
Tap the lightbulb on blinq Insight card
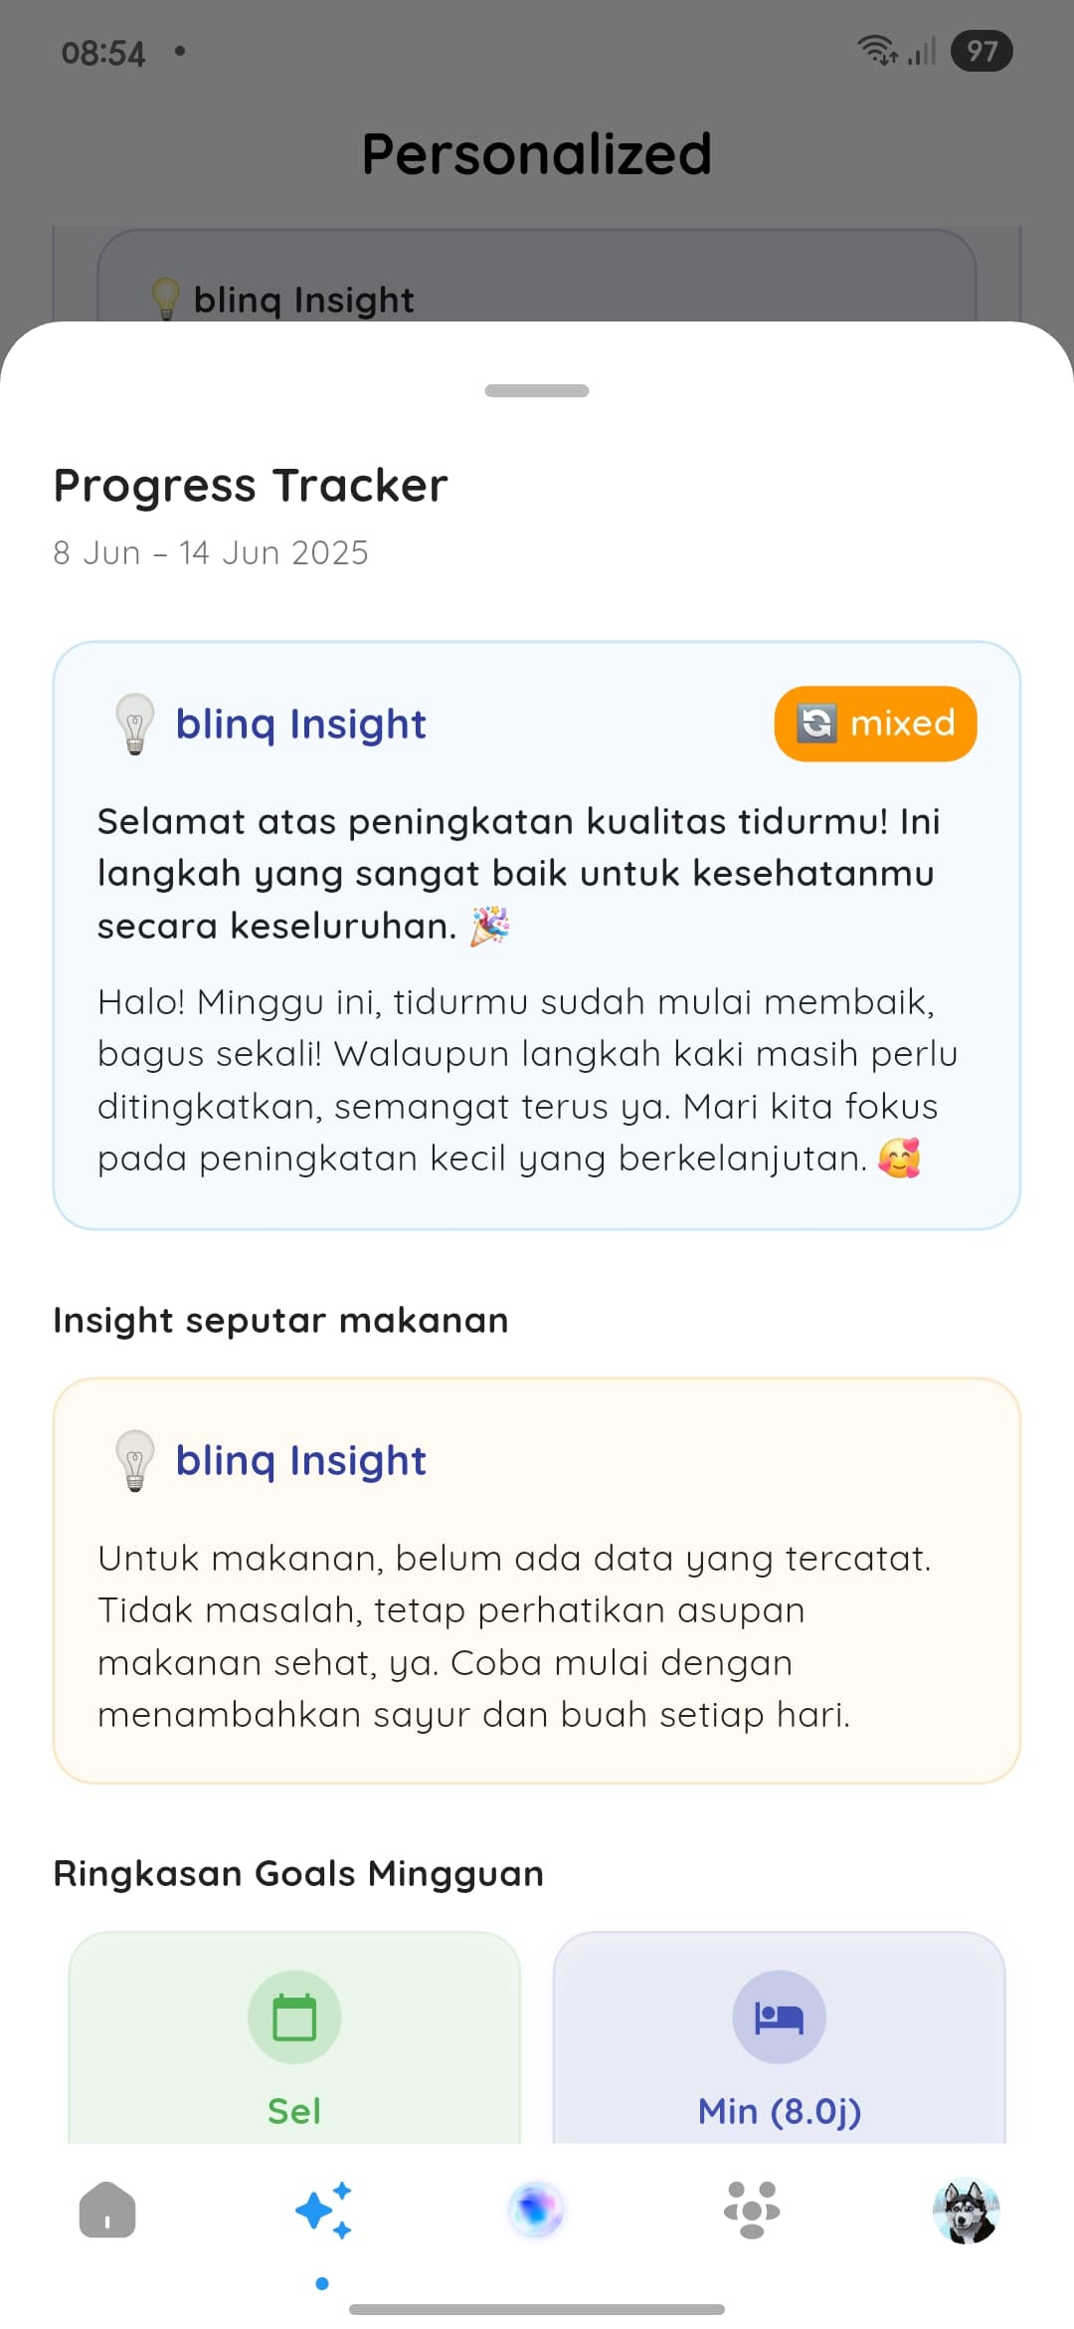132,724
